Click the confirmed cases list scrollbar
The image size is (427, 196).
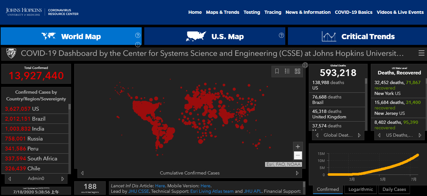click(70, 138)
